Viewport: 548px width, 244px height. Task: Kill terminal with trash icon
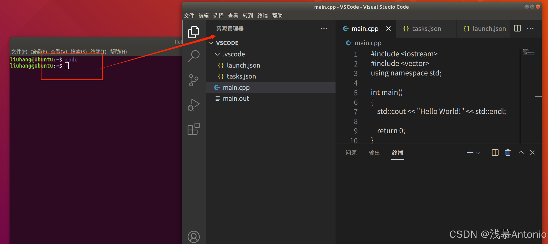(x=508, y=153)
